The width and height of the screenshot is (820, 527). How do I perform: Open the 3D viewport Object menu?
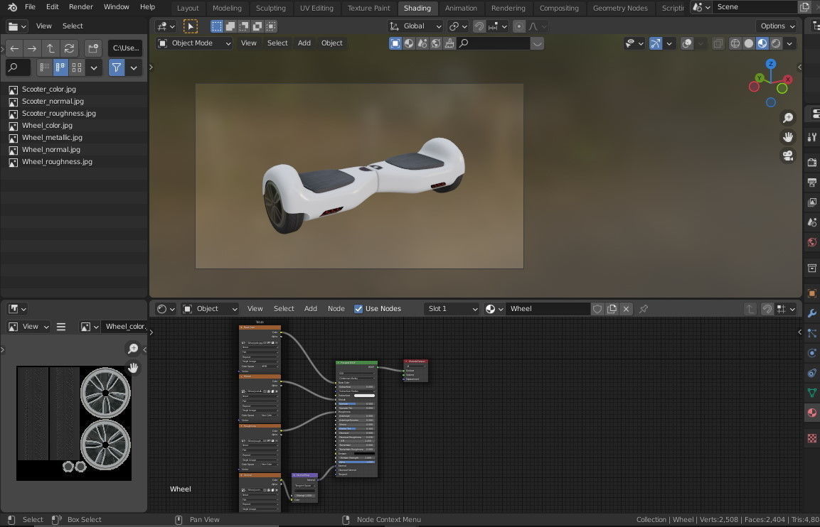[331, 43]
